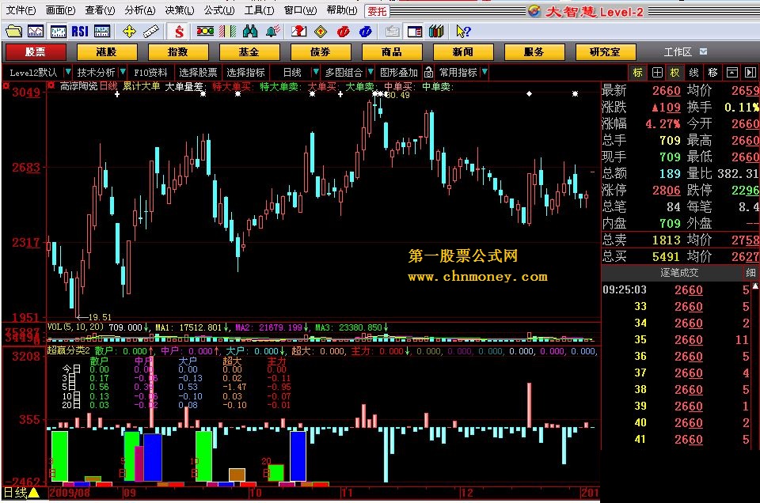
Task: Open the 窗口(W) menu
Action: [300, 10]
